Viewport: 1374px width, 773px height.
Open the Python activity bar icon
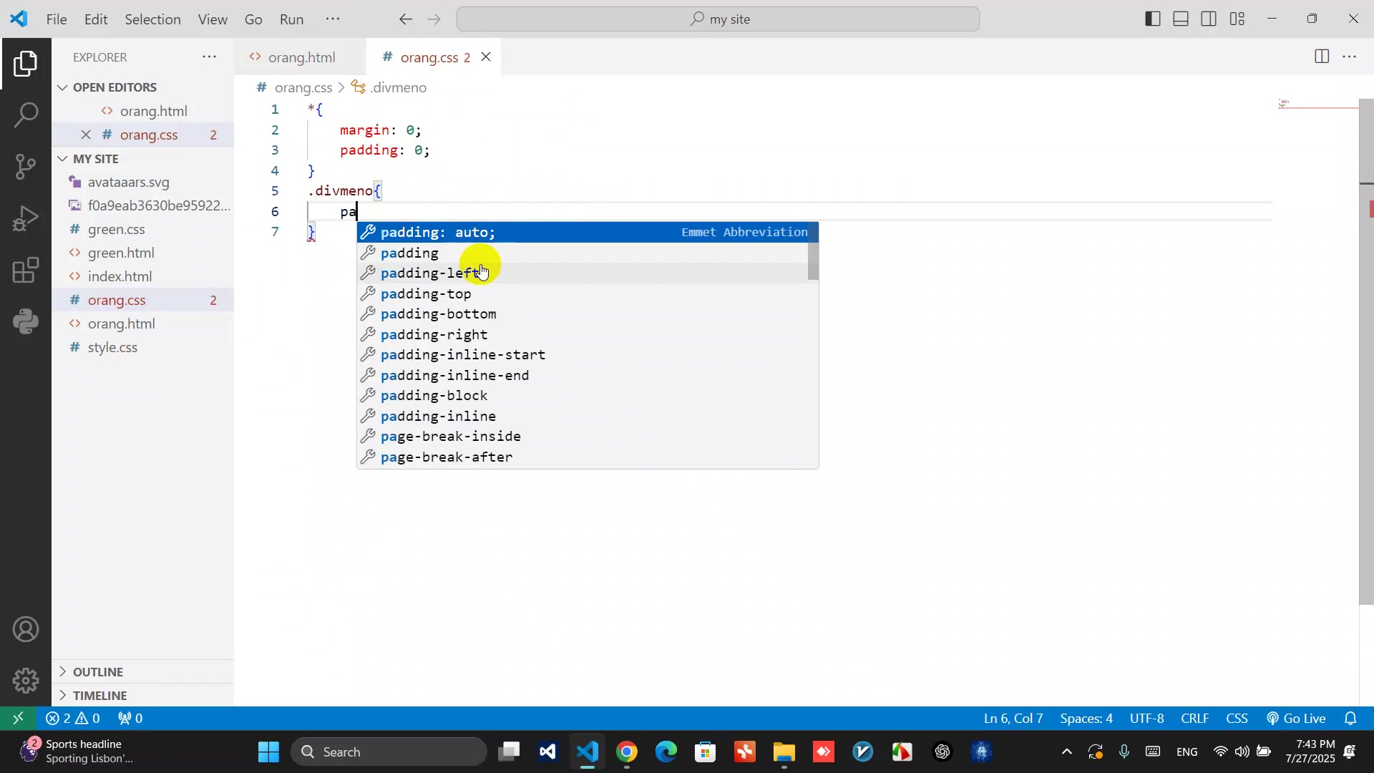pyautogui.click(x=26, y=322)
